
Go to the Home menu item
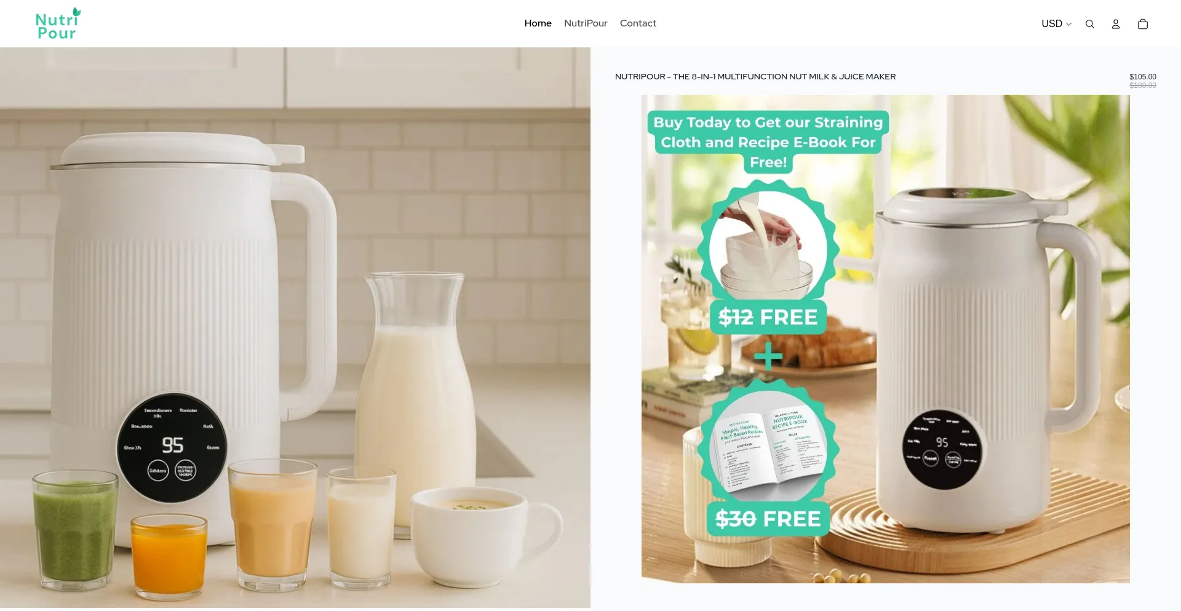[538, 23]
